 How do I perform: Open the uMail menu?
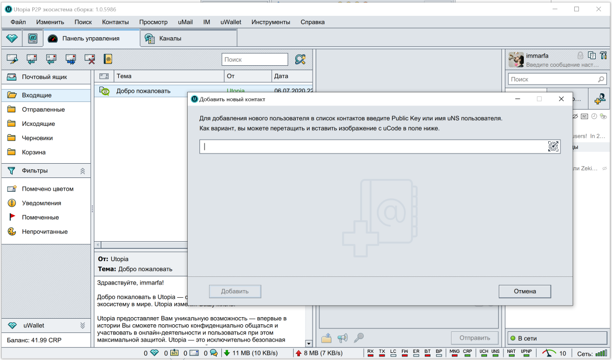(x=185, y=22)
